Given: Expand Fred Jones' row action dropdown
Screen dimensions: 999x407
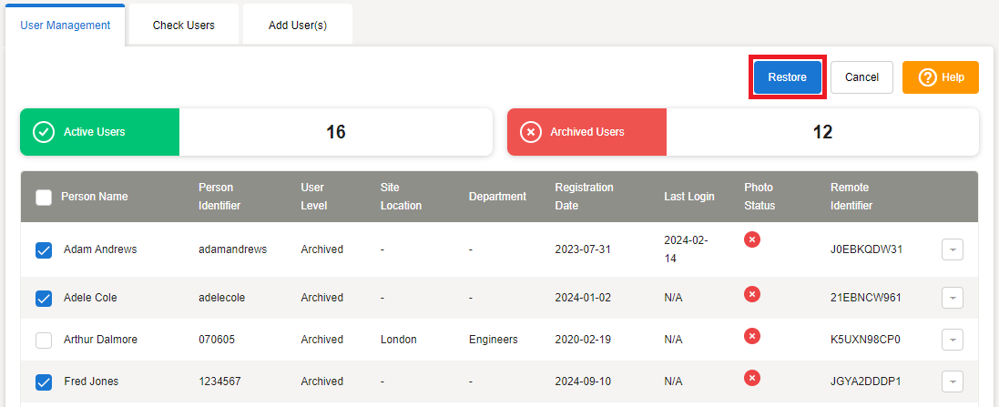Looking at the screenshot, I should [x=952, y=382].
